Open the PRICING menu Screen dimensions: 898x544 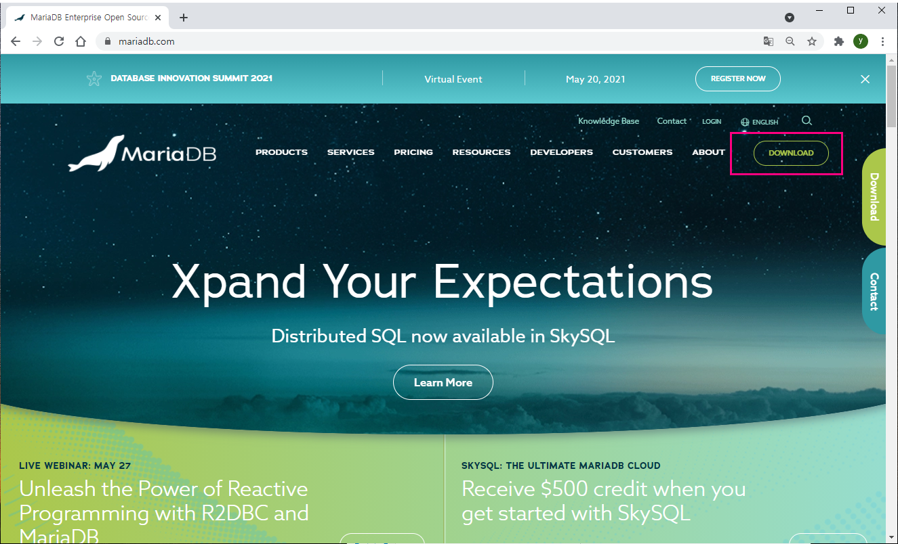413,152
